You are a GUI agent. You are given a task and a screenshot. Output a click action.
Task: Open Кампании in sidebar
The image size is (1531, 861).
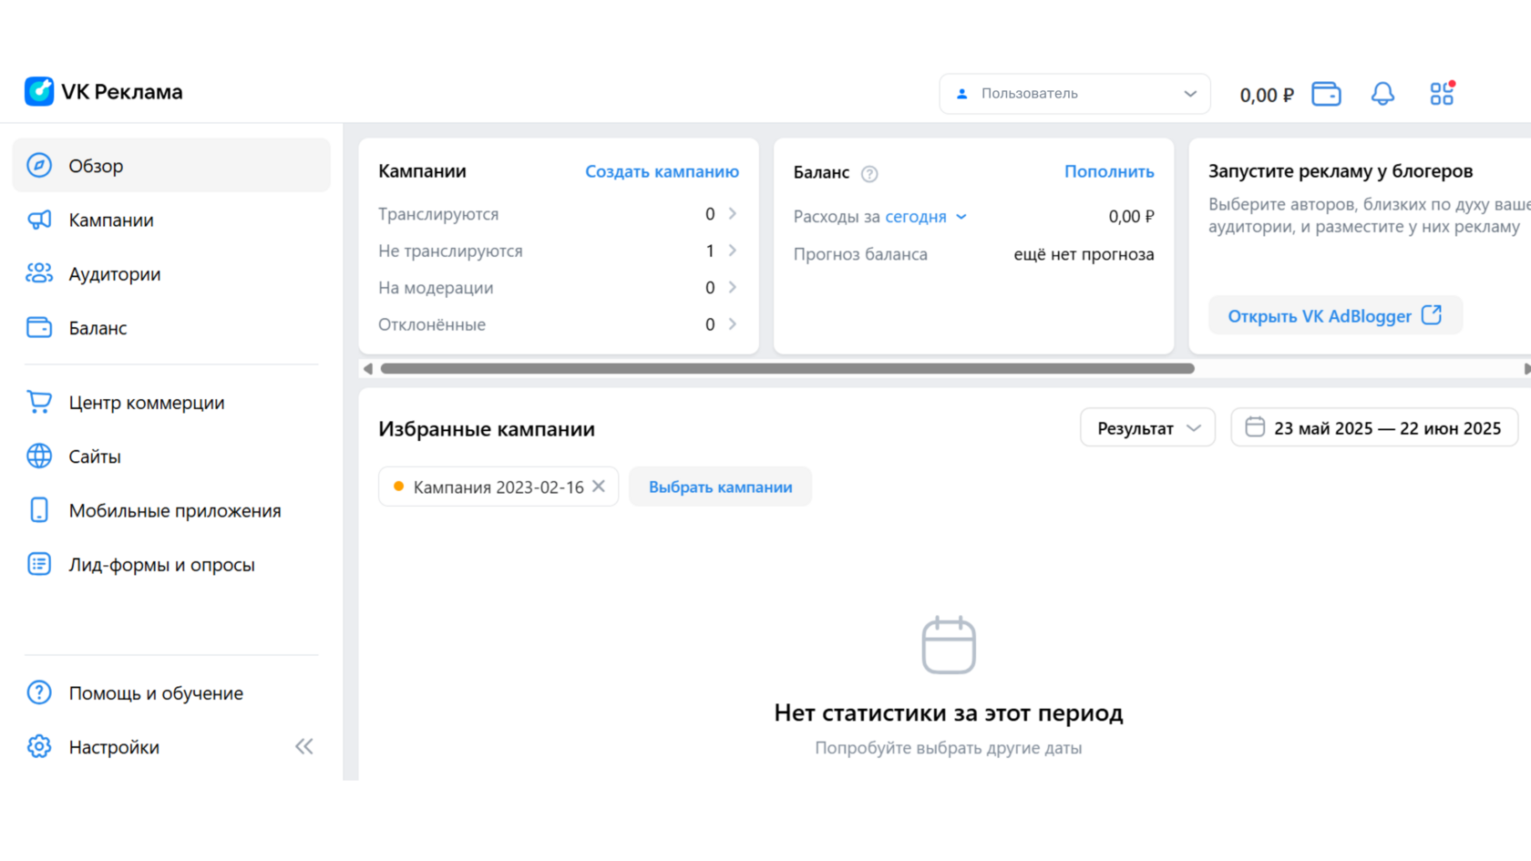tap(171, 220)
